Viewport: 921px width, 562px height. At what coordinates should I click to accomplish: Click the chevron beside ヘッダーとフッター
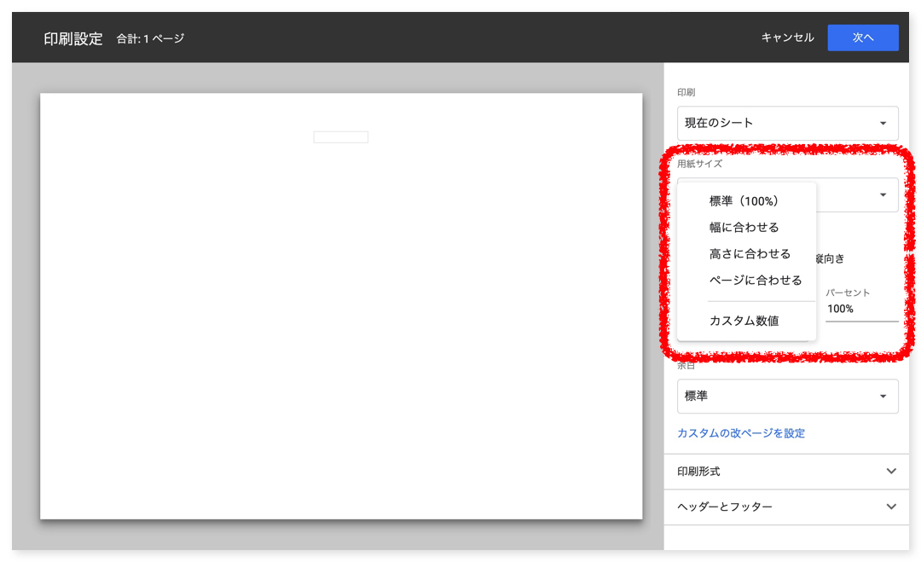(891, 507)
